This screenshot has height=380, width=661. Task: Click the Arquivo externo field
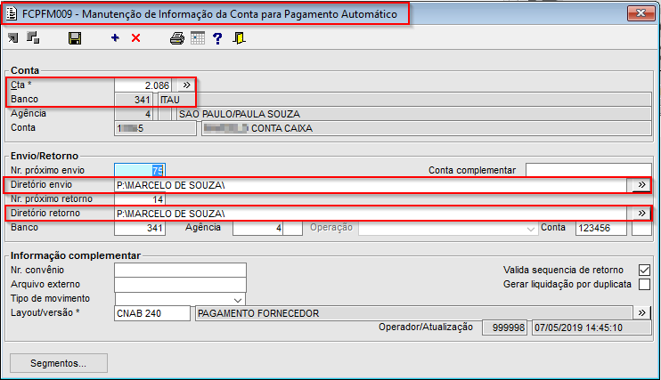(180, 285)
